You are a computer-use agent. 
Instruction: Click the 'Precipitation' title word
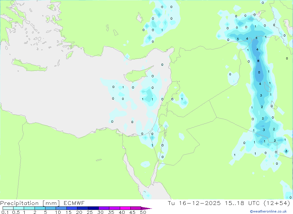click(x=19, y=203)
